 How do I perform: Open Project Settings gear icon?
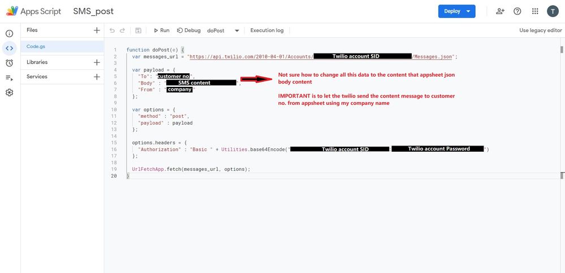[x=10, y=93]
